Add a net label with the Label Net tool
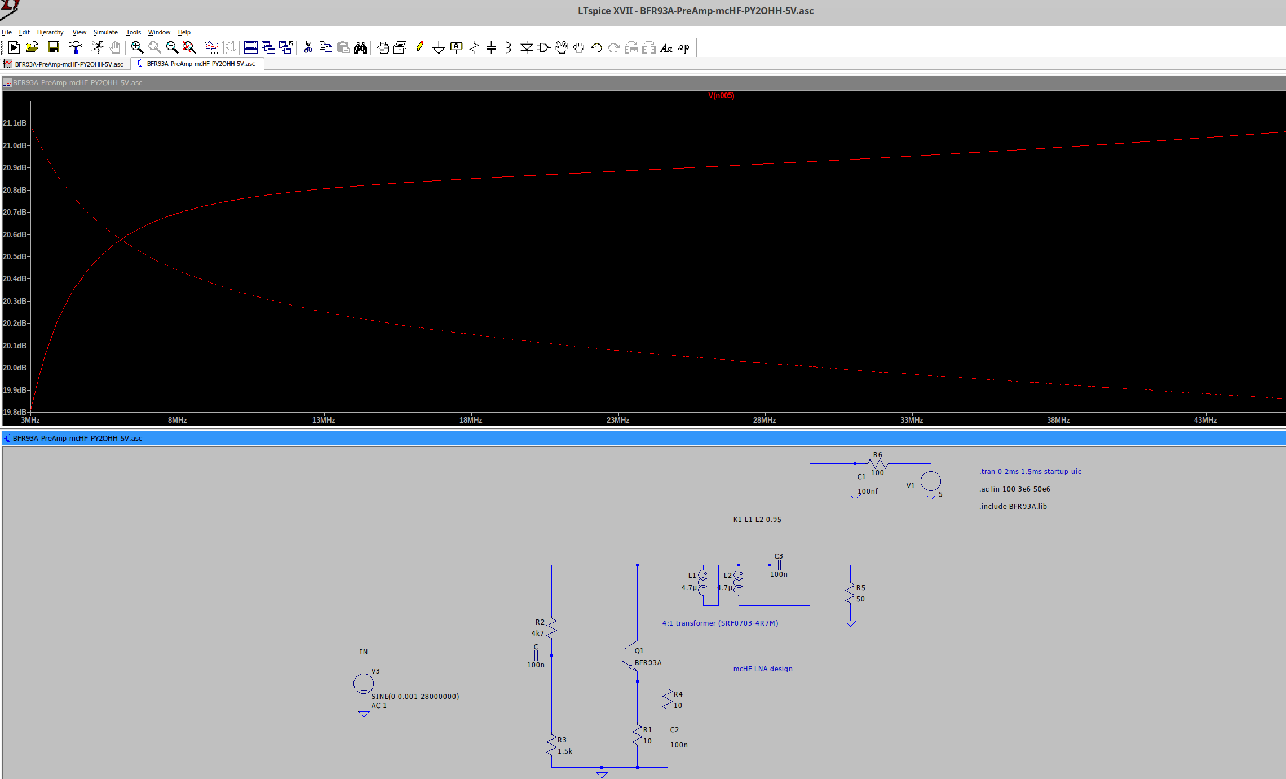The width and height of the screenshot is (1286, 779). pyautogui.click(x=456, y=48)
